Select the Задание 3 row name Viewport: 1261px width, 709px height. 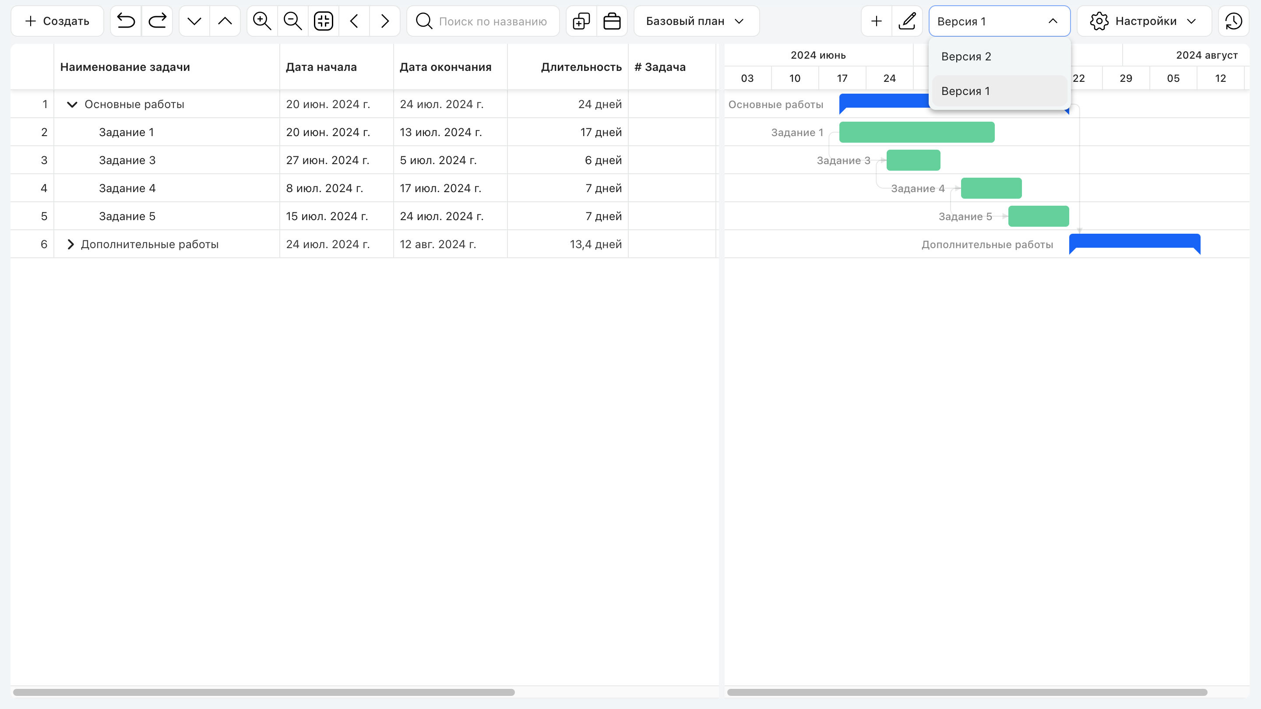[x=127, y=160]
